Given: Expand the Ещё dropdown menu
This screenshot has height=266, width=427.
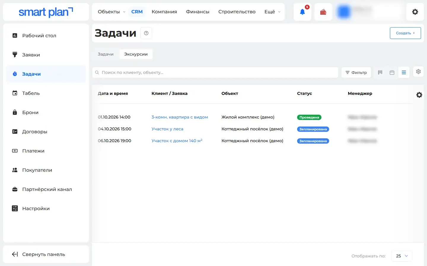Looking at the screenshot, I should pos(272,12).
